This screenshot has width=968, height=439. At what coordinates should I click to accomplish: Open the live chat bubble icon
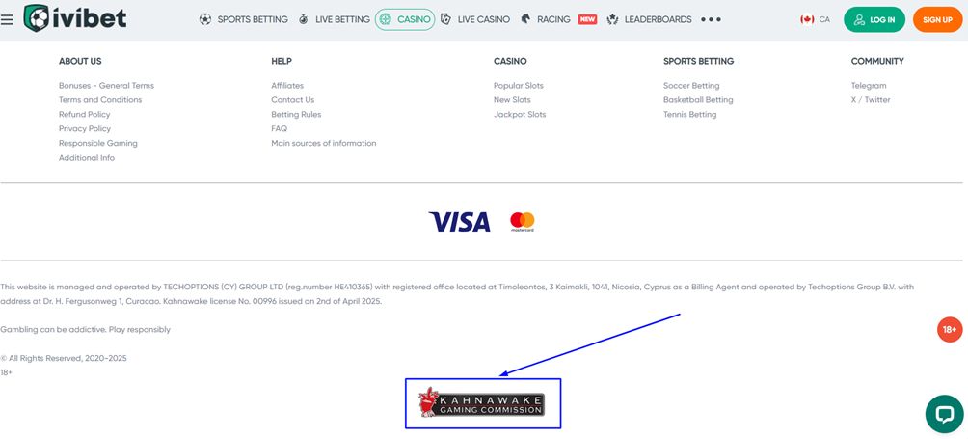point(944,414)
